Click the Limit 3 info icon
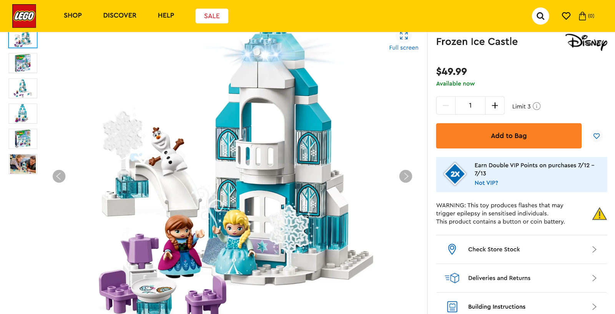Image resolution: width=615 pixels, height=314 pixels. pos(537,106)
